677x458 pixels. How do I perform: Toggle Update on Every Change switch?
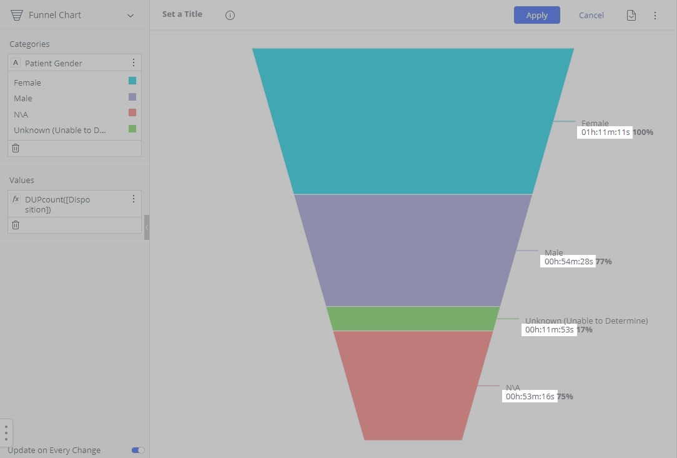[x=138, y=451]
